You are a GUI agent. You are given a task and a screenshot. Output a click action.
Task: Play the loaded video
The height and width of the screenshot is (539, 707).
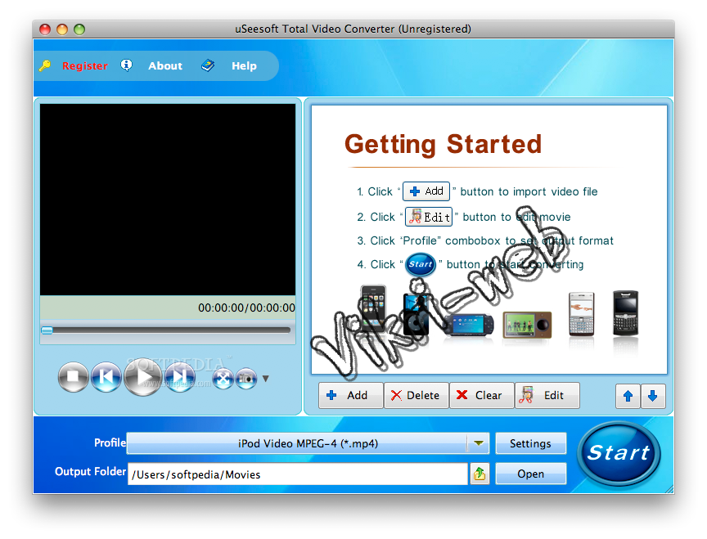point(142,377)
